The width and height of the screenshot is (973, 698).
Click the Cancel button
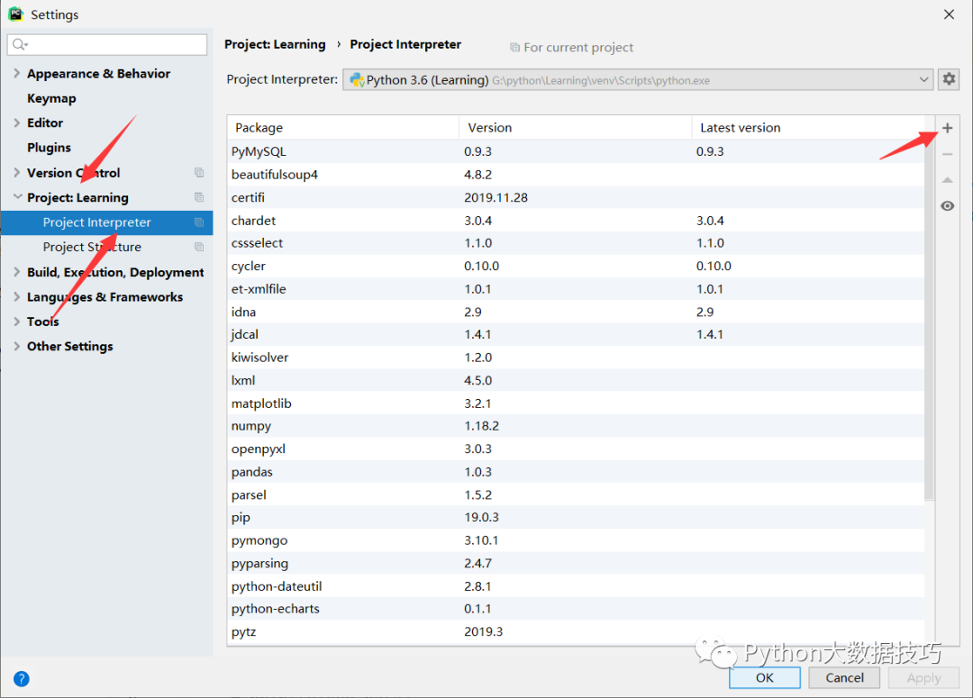pos(844,677)
